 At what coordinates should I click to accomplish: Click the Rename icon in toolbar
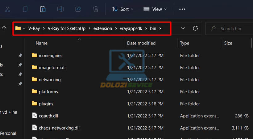pos(60,9)
